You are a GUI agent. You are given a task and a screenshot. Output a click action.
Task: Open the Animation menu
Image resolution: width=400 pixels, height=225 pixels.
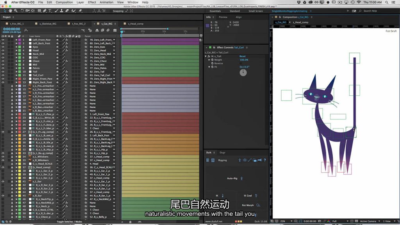106,2
